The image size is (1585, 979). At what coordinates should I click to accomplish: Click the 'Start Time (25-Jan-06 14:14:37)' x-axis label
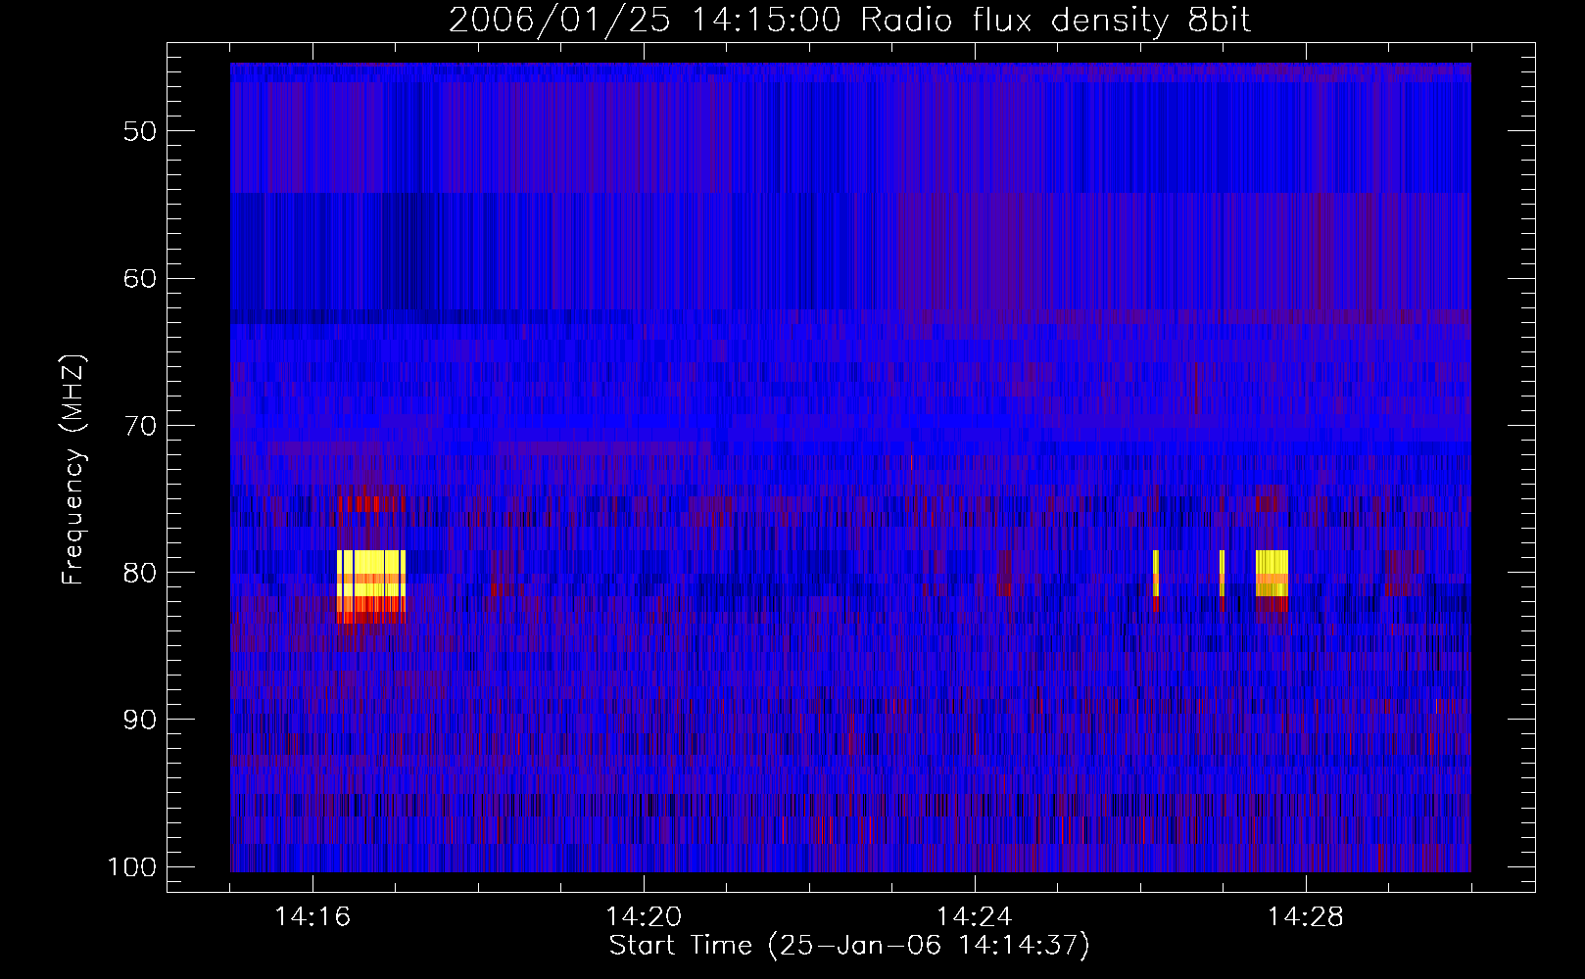pyautogui.click(x=849, y=946)
